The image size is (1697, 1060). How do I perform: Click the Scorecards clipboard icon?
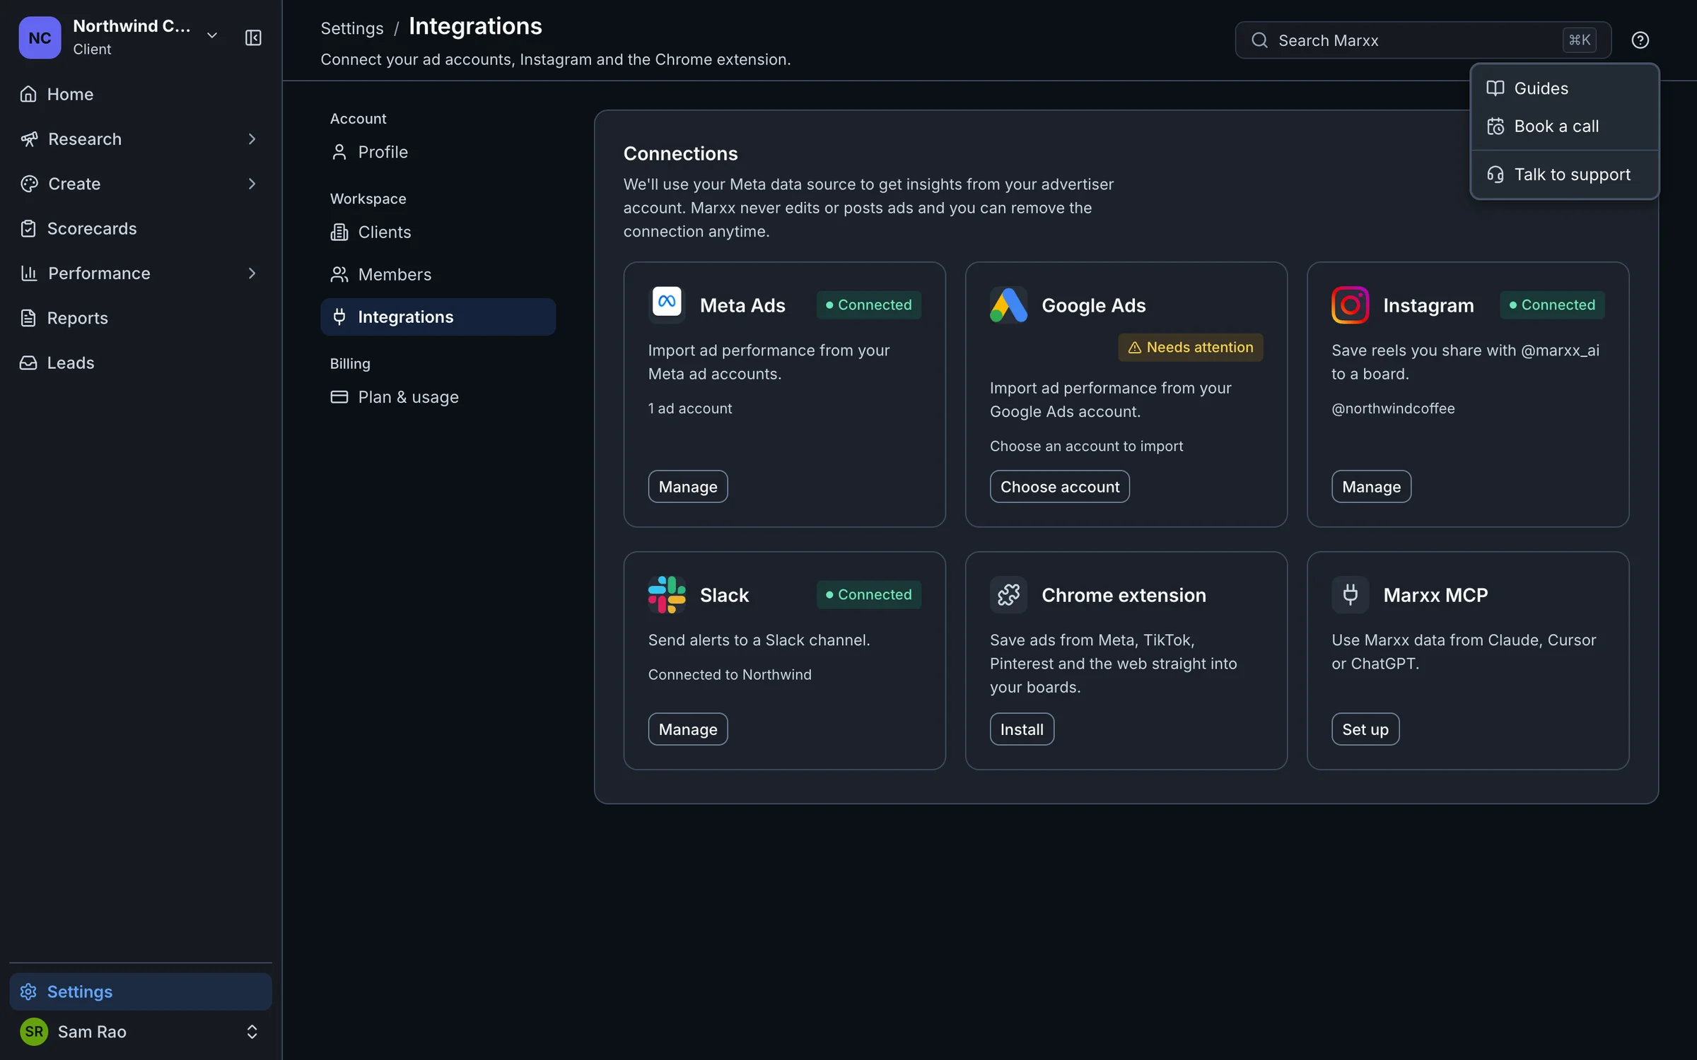pyautogui.click(x=28, y=228)
